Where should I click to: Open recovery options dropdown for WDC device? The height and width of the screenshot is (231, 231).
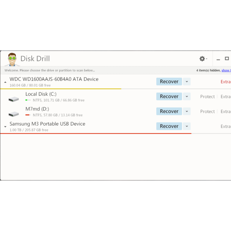coord(187,82)
